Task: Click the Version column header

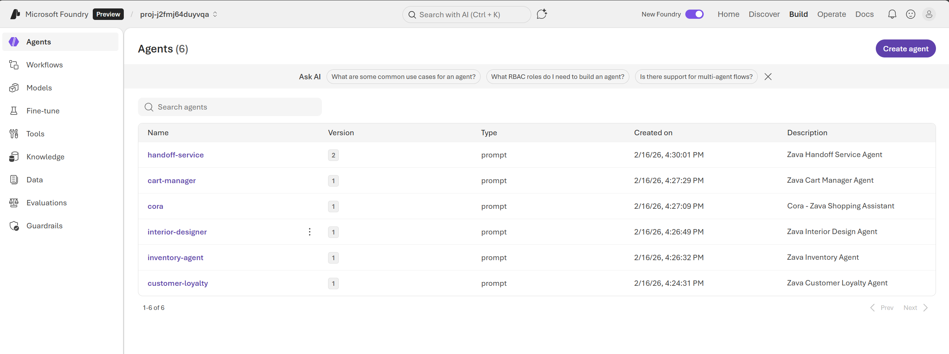Action: (x=341, y=133)
